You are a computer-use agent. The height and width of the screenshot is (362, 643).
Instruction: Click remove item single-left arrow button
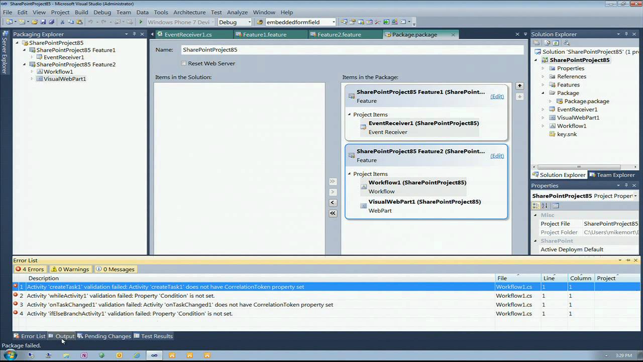(333, 203)
